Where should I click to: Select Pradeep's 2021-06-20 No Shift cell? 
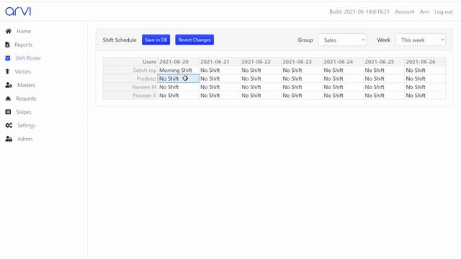(178, 78)
